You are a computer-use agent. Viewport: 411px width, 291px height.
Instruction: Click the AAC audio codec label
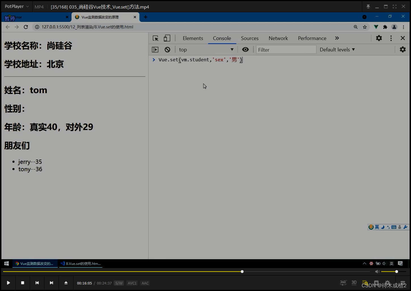(x=145, y=283)
